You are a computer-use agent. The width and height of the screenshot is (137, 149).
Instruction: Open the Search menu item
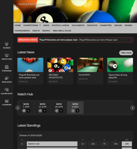(x=46, y=31)
